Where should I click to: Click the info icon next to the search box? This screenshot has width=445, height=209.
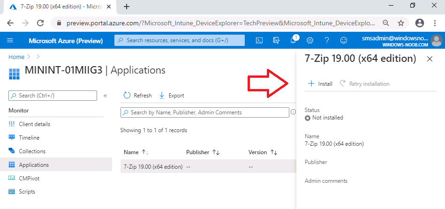tap(293, 112)
